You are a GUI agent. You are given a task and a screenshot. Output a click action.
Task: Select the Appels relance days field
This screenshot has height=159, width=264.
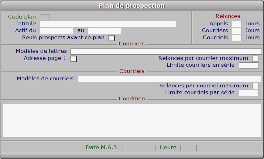(236, 24)
